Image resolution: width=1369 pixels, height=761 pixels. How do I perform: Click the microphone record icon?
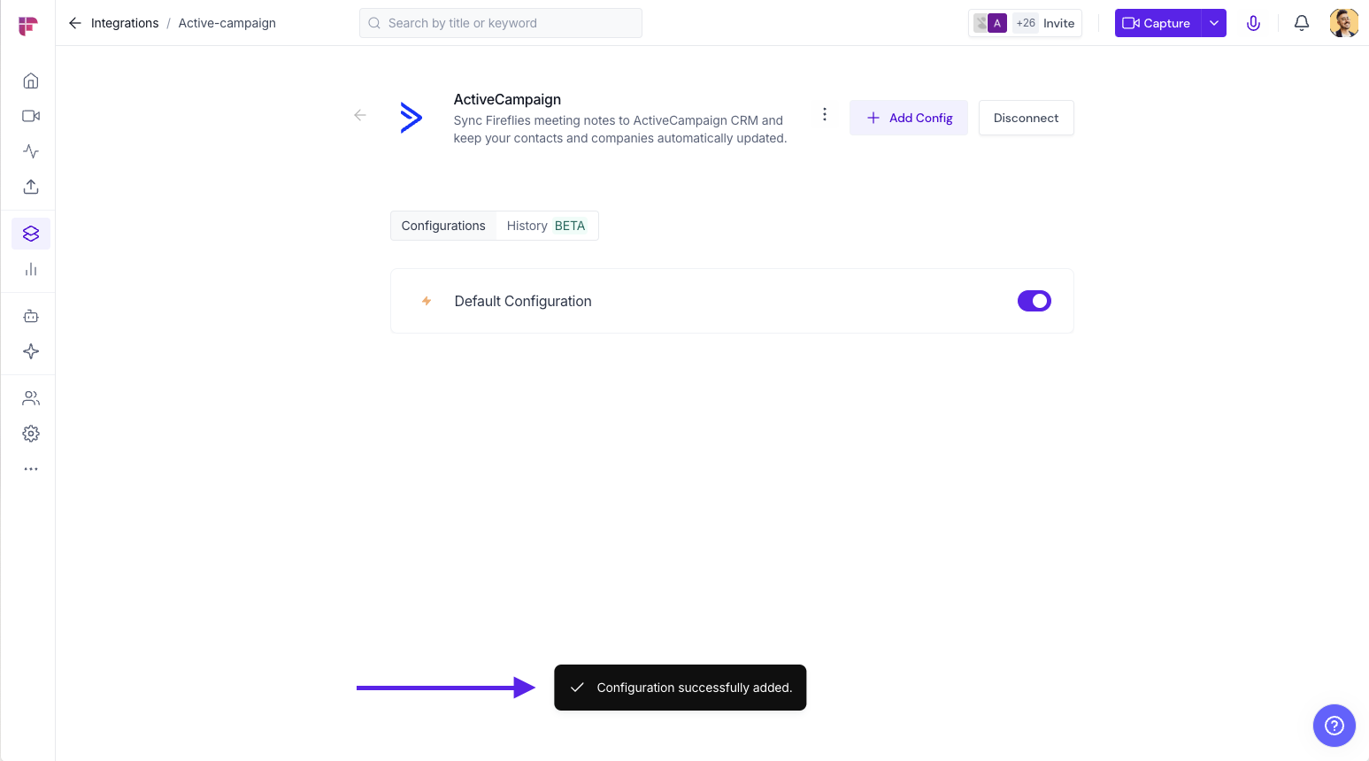1253,24
